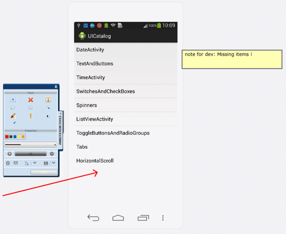Screen dimensions: 286x234
Task: Pick the red color swatch
Action: (x=6, y=137)
